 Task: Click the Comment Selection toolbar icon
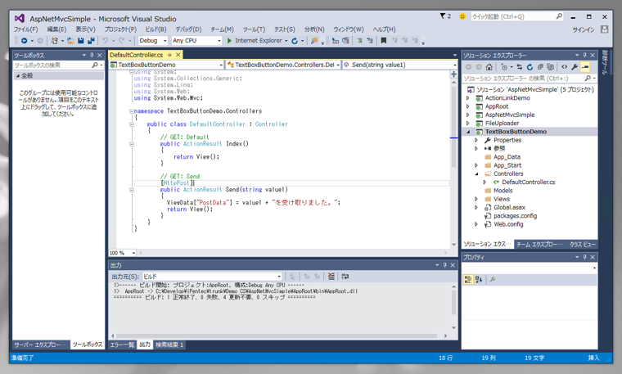pos(359,40)
